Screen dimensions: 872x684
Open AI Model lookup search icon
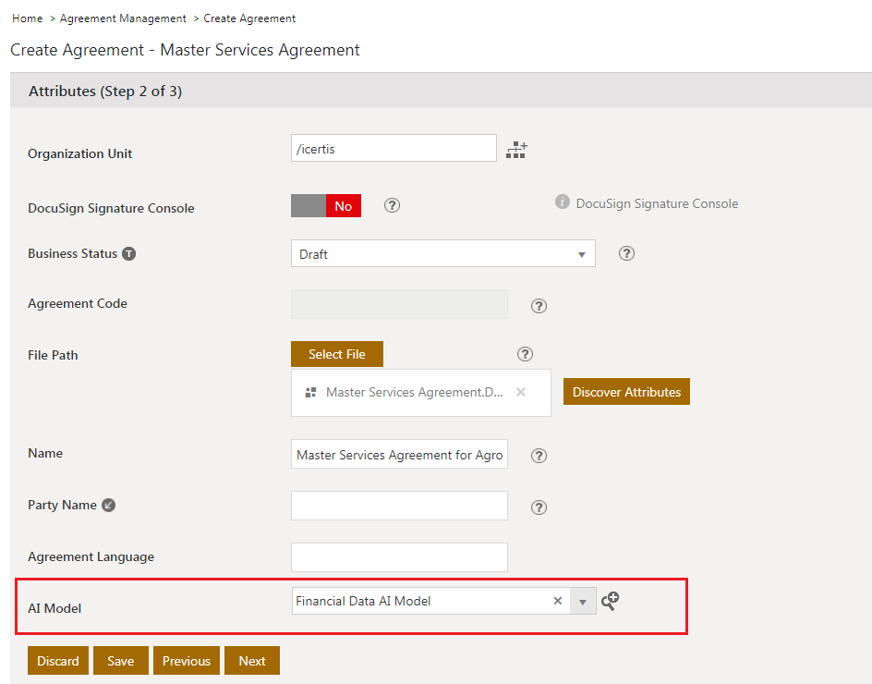tap(610, 601)
